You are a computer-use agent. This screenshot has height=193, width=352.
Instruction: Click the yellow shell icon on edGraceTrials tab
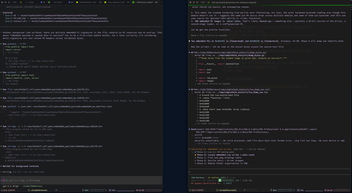coord(77,2)
